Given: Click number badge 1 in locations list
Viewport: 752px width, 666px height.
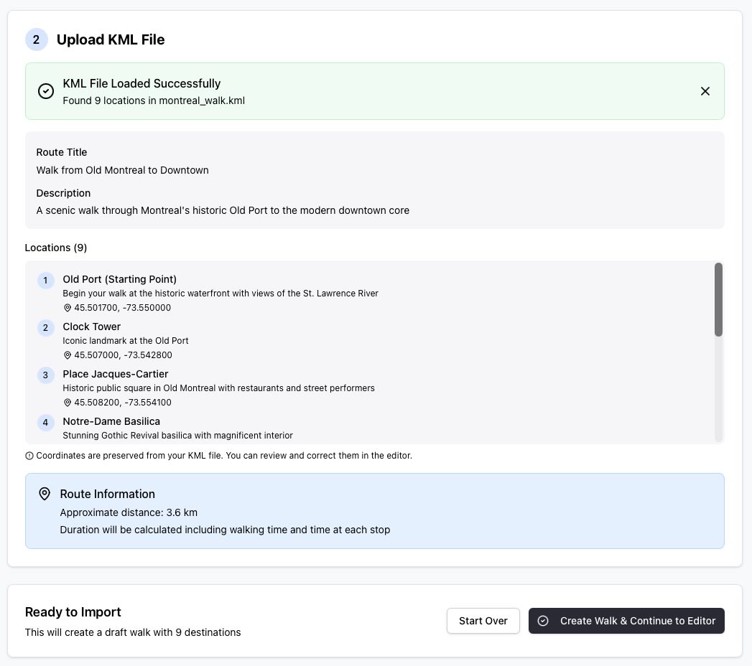Looking at the screenshot, I should click(45, 281).
